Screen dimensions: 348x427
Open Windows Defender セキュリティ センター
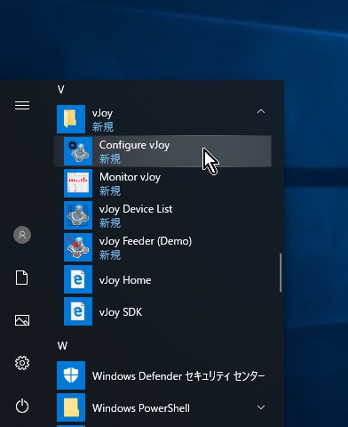tap(162, 375)
